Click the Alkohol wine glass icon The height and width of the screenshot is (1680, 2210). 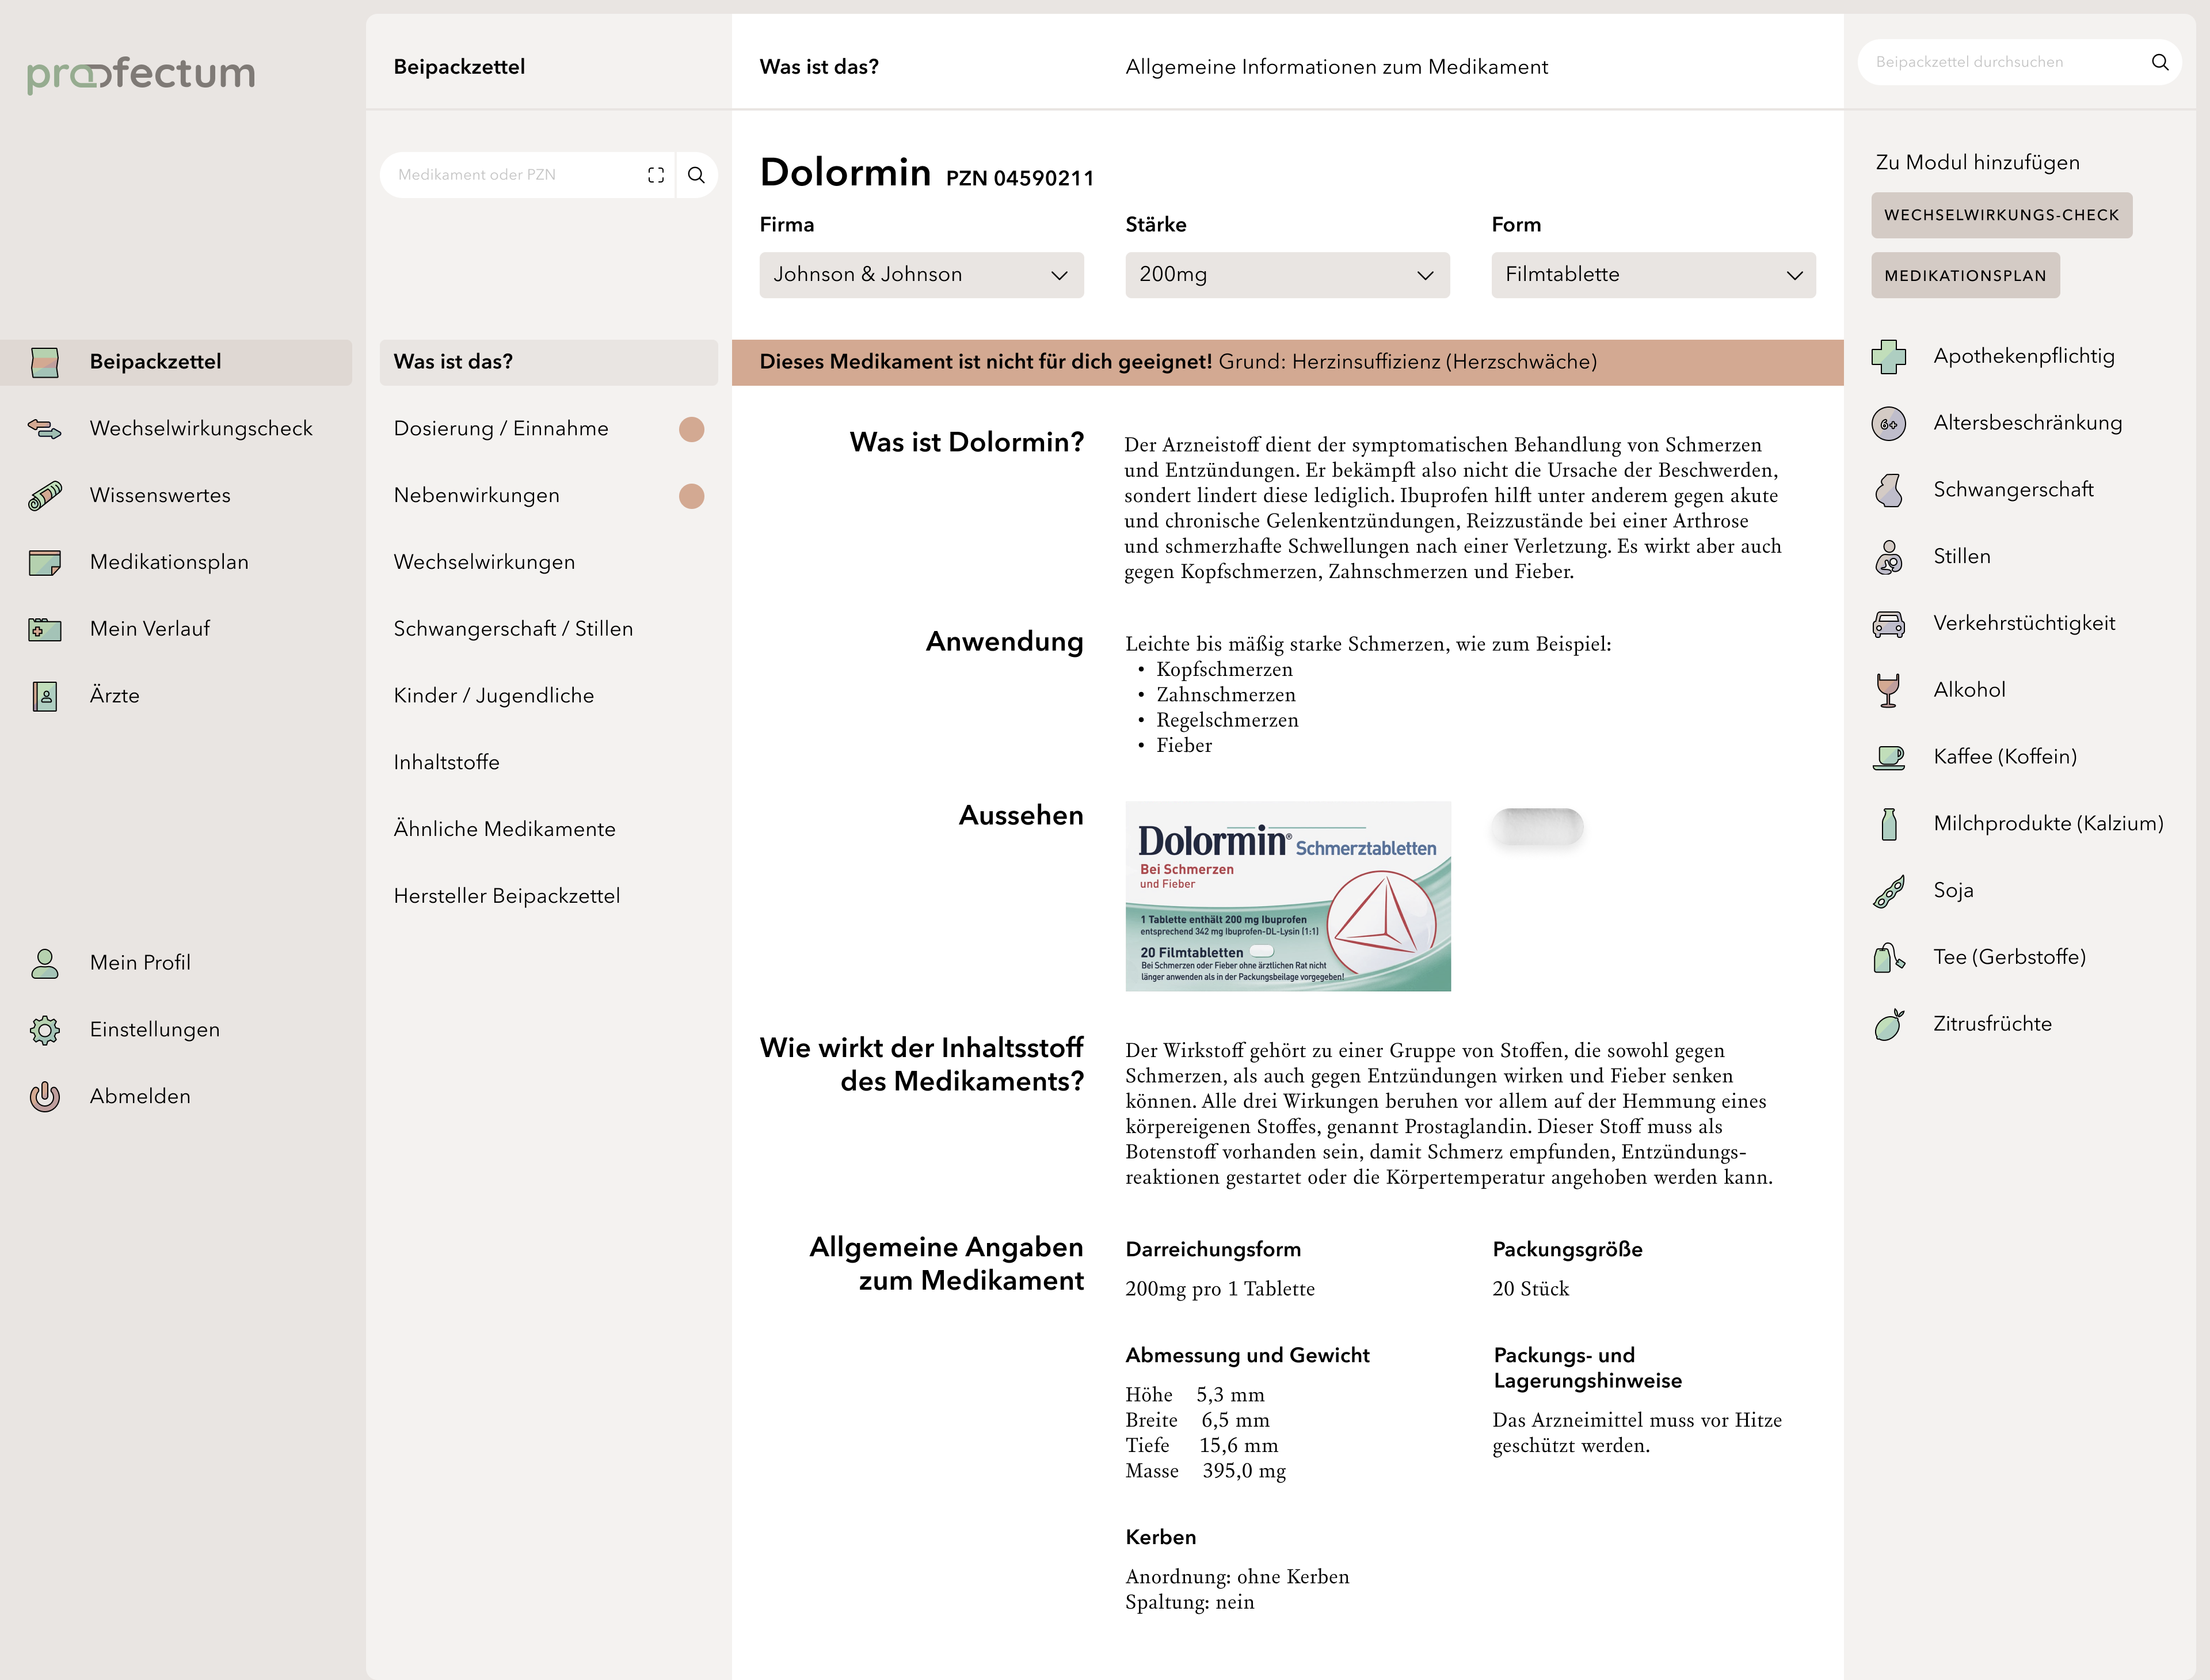[1888, 690]
